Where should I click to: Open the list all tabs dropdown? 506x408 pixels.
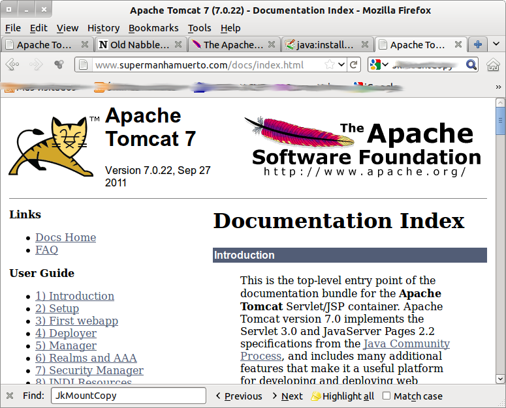(496, 44)
